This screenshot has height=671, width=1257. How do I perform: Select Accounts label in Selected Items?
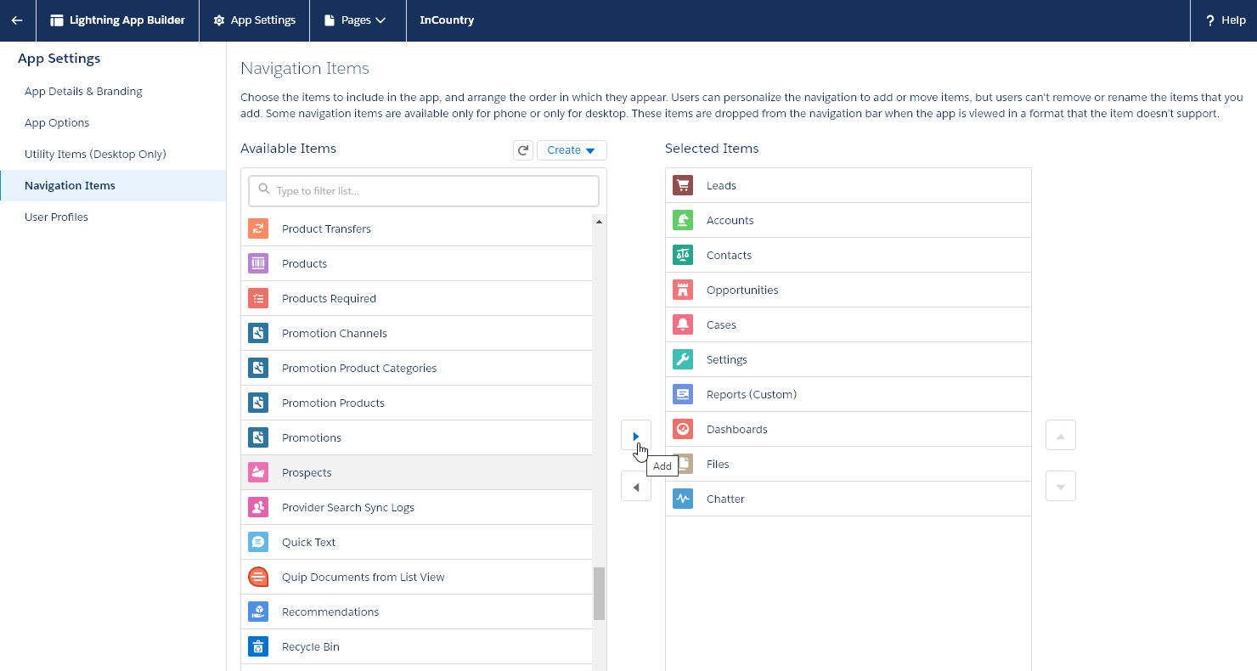pyautogui.click(x=730, y=221)
